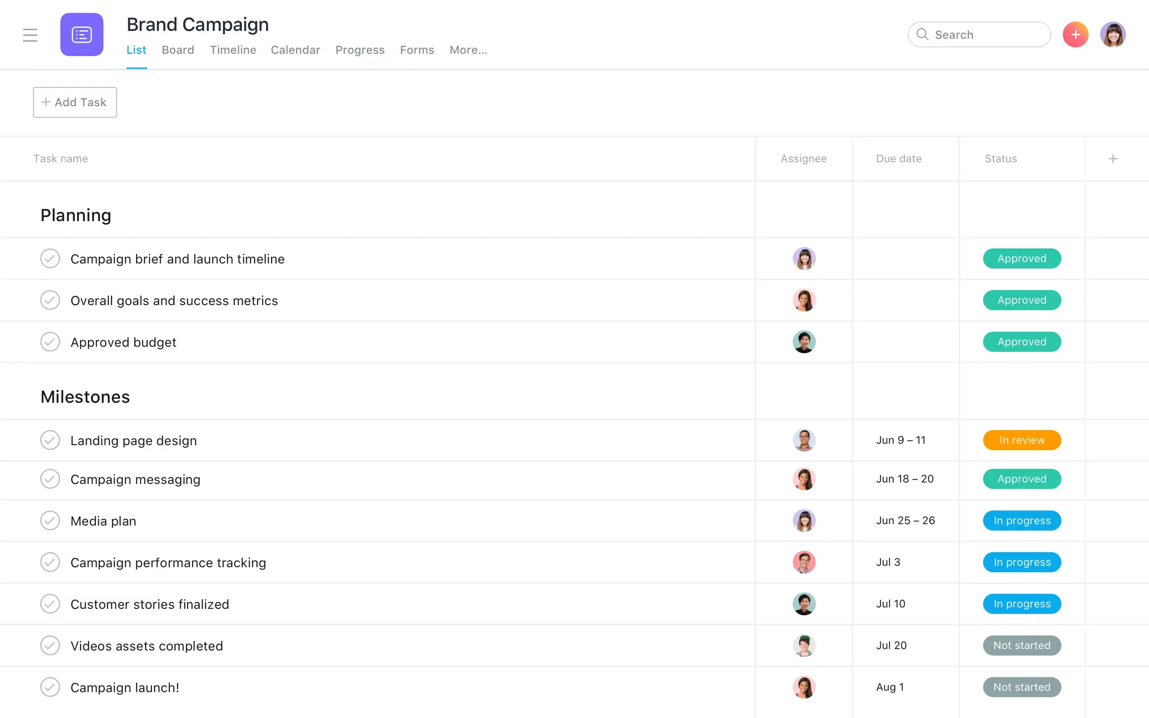The height and width of the screenshot is (718, 1149).
Task: Click Add Task button
Action: [75, 101]
